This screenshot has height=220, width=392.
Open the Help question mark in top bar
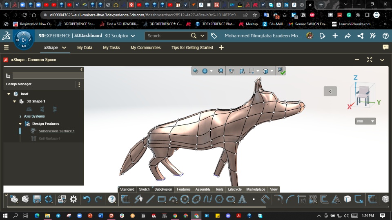[x=385, y=36]
